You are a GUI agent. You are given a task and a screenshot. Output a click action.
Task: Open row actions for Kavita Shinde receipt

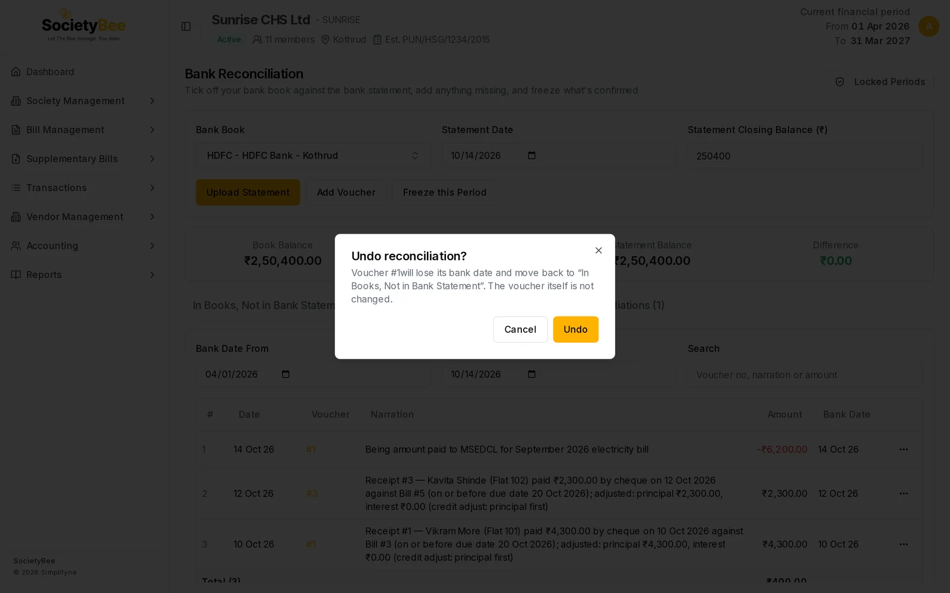[904, 493]
